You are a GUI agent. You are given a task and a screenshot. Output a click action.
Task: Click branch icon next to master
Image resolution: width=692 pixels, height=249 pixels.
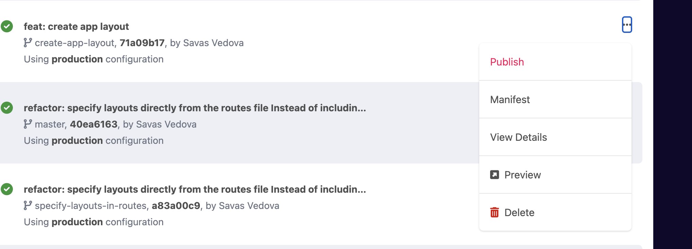(x=28, y=124)
